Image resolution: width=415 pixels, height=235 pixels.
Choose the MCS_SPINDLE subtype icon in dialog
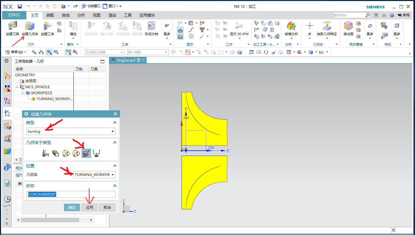click(46, 153)
